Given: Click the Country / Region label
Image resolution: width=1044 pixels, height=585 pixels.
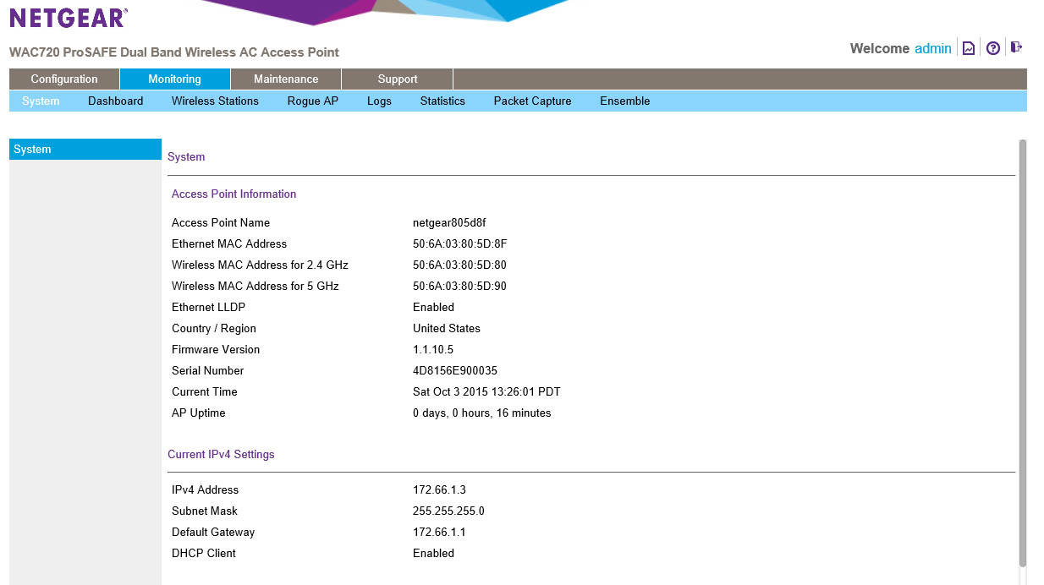Looking at the screenshot, I should pos(214,328).
